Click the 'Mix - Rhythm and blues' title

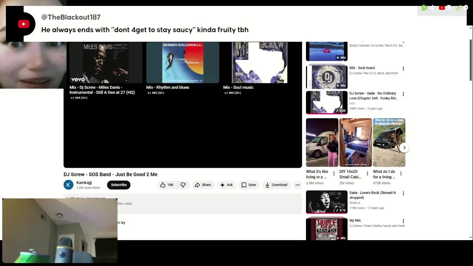pyautogui.click(x=167, y=87)
